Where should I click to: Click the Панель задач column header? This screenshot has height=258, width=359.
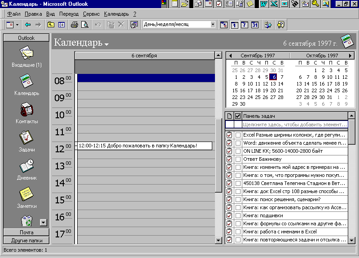click(x=295, y=116)
